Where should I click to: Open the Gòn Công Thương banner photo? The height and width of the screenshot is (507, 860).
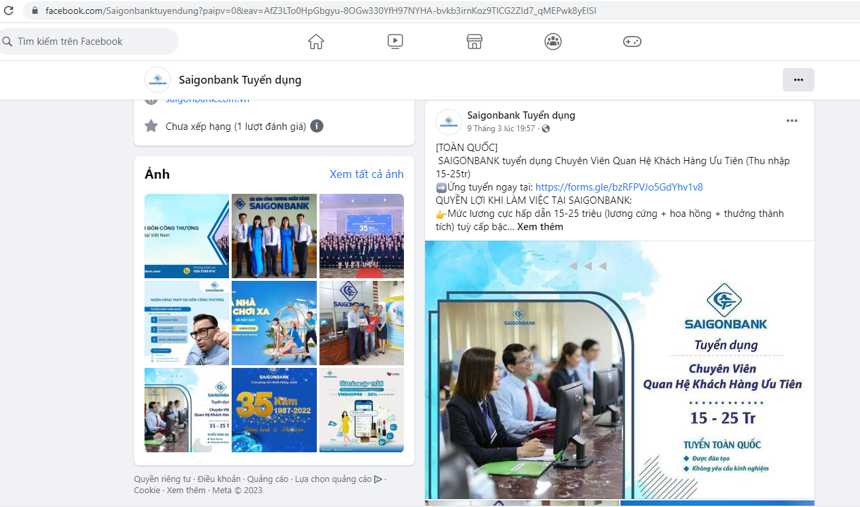[187, 236]
